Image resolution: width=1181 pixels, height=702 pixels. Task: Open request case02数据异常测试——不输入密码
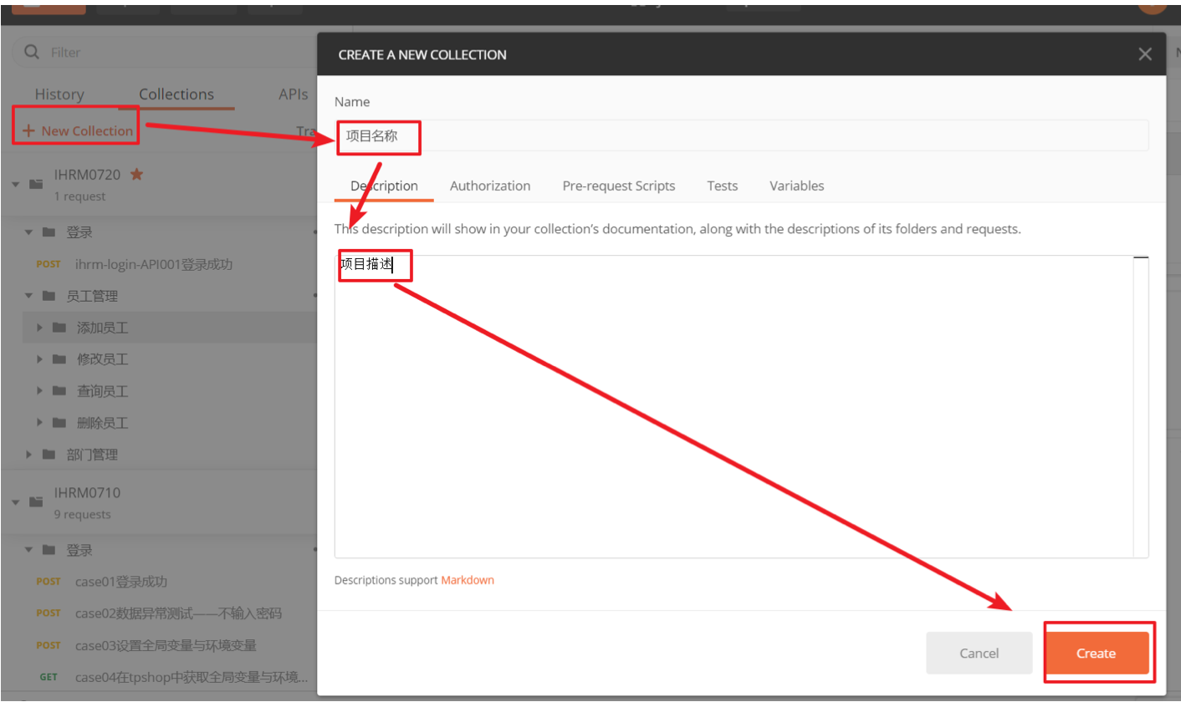178,613
